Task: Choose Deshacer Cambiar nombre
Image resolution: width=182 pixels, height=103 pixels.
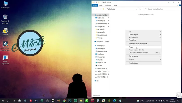Action: tap(144, 53)
